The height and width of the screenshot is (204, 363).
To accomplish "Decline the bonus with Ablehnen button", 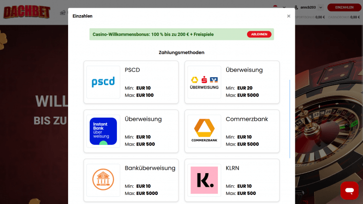I will click(259, 34).
